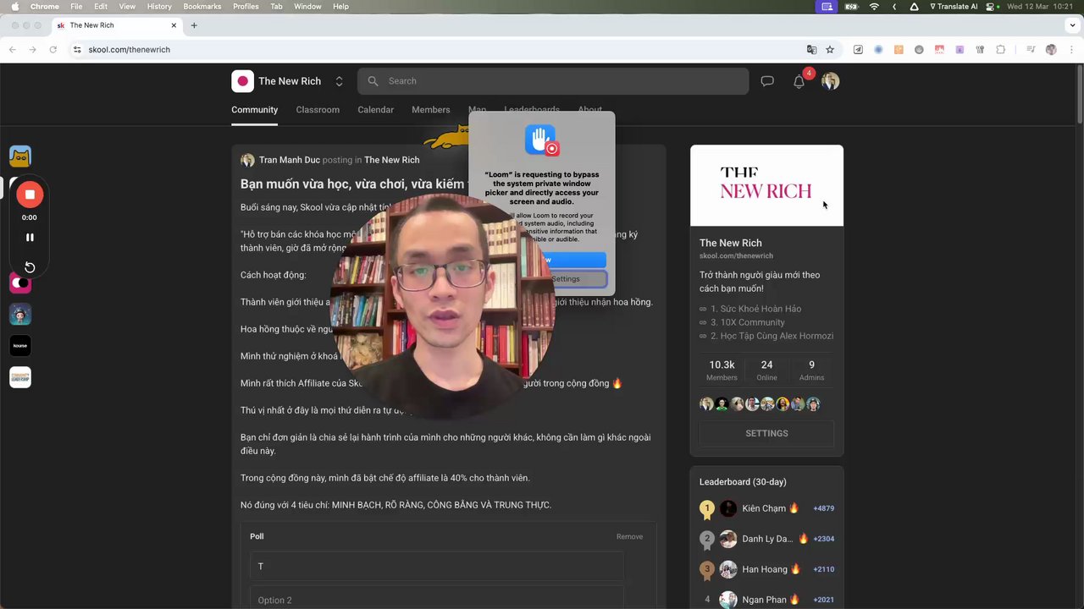Image resolution: width=1084 pixels, height=609 pixels.
Task: Open the Chrome extensions puzzle icon
Action: [1000, 50]
